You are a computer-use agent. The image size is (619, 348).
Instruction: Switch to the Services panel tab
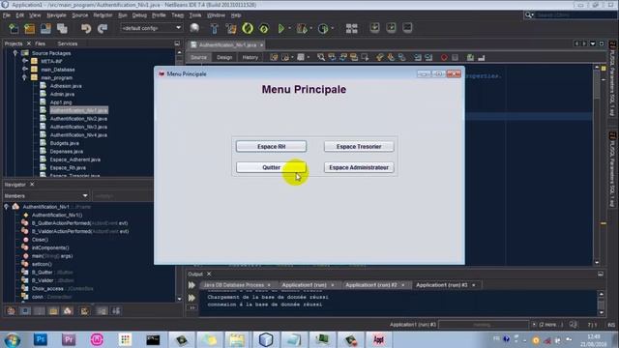(67, 43)
